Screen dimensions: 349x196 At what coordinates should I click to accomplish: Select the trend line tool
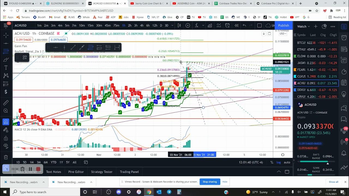coord(6,43)
